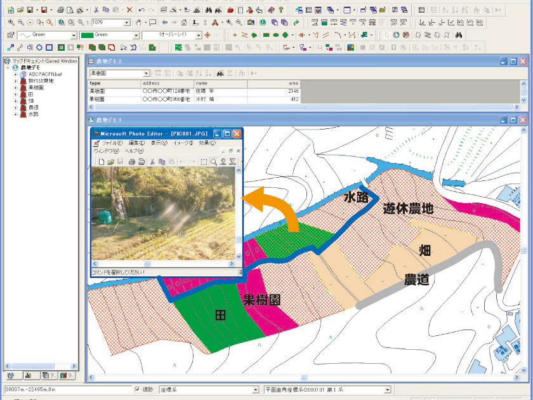Image resolution: width=533 pixels, height=400 pixels.
Task: Click the area value 2146 cell
Action: [x=274, y=91]
